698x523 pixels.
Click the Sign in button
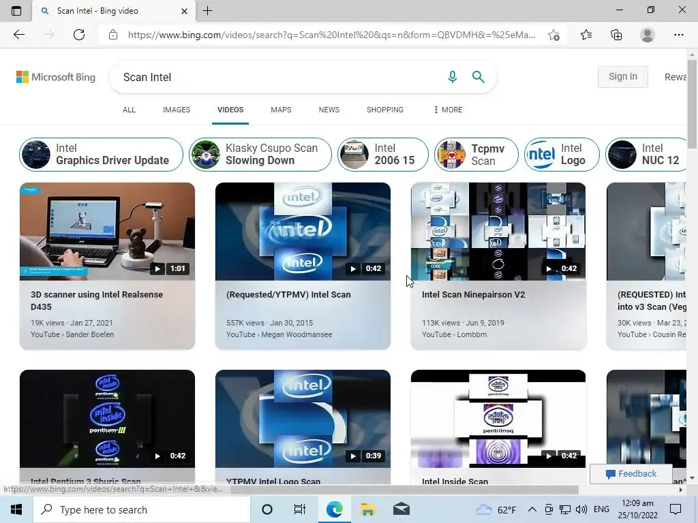pos(623,77)
